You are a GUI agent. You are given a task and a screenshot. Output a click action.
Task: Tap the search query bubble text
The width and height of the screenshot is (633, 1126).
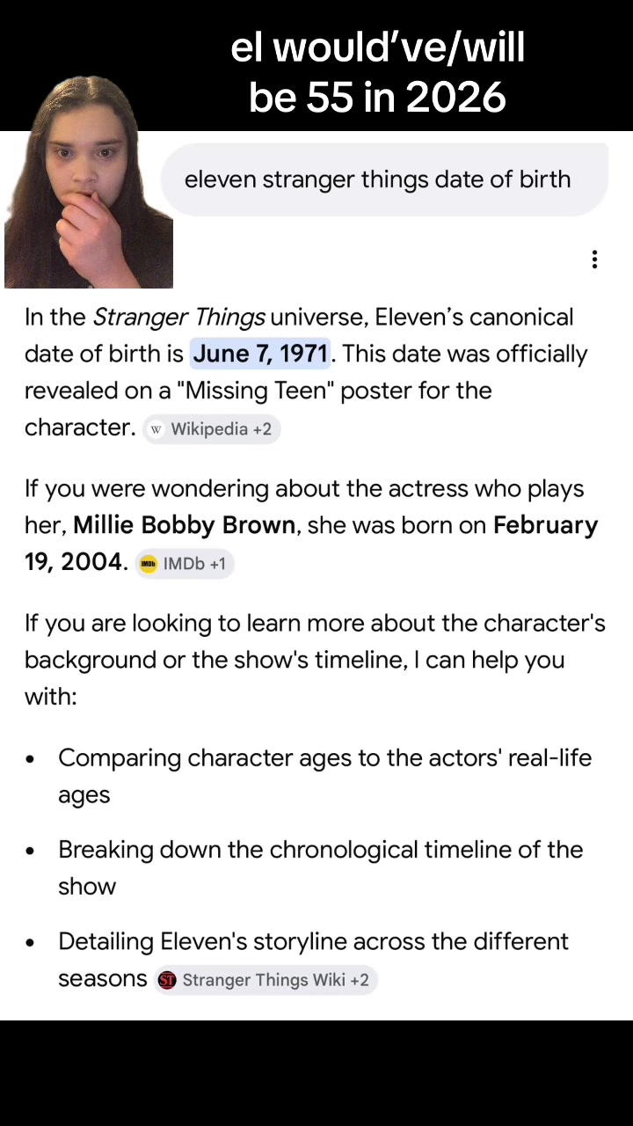coord(378,179)
